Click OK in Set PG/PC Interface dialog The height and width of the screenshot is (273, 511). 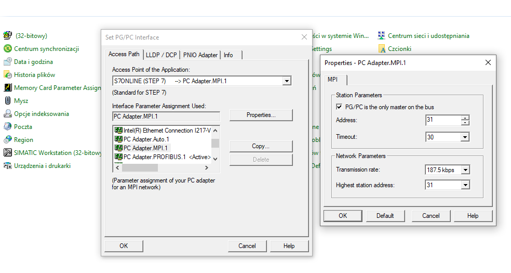tap(124, 246)
